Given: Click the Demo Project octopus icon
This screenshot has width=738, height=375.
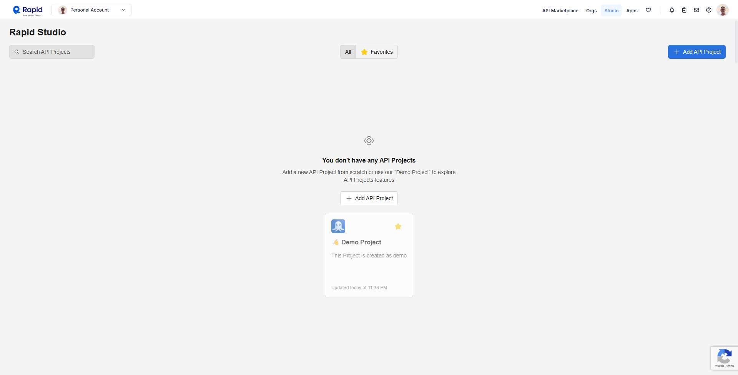Looking at the screenshot, I should (338, 226).
